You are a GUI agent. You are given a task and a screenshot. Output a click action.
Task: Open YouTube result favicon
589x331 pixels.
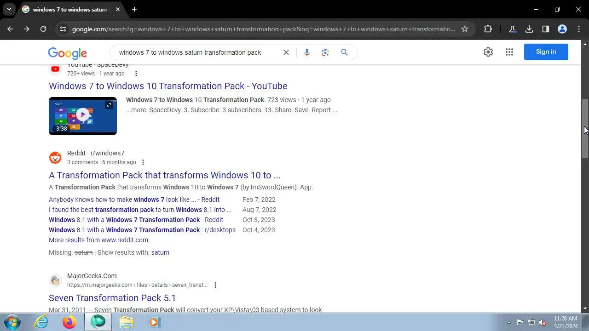point(55,69)
